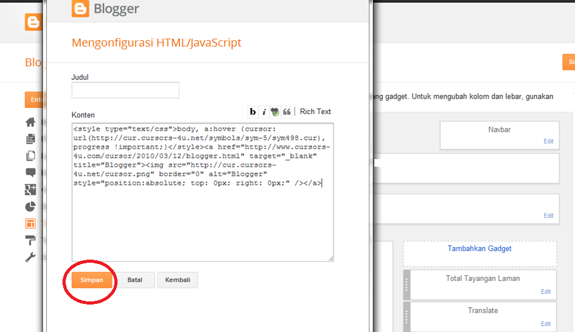Switch editor to Rich Text mode
575x332 pixels.
(x=316, y=112)
